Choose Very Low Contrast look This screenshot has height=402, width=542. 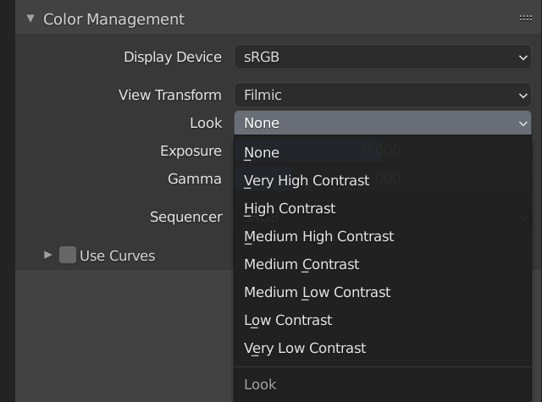point(305,348)
